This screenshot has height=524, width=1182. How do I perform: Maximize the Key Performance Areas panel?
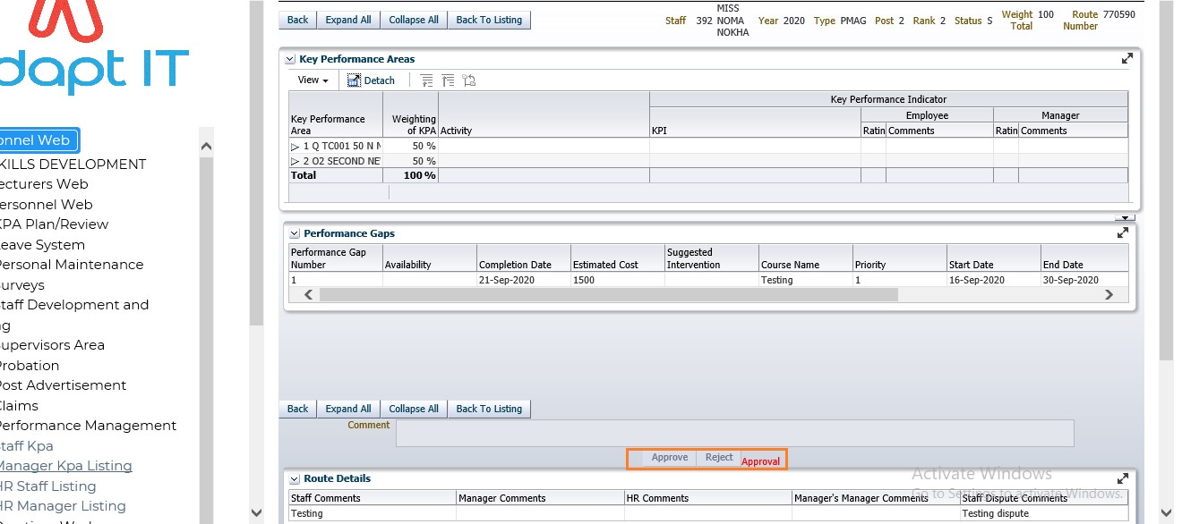point(1126,59)
